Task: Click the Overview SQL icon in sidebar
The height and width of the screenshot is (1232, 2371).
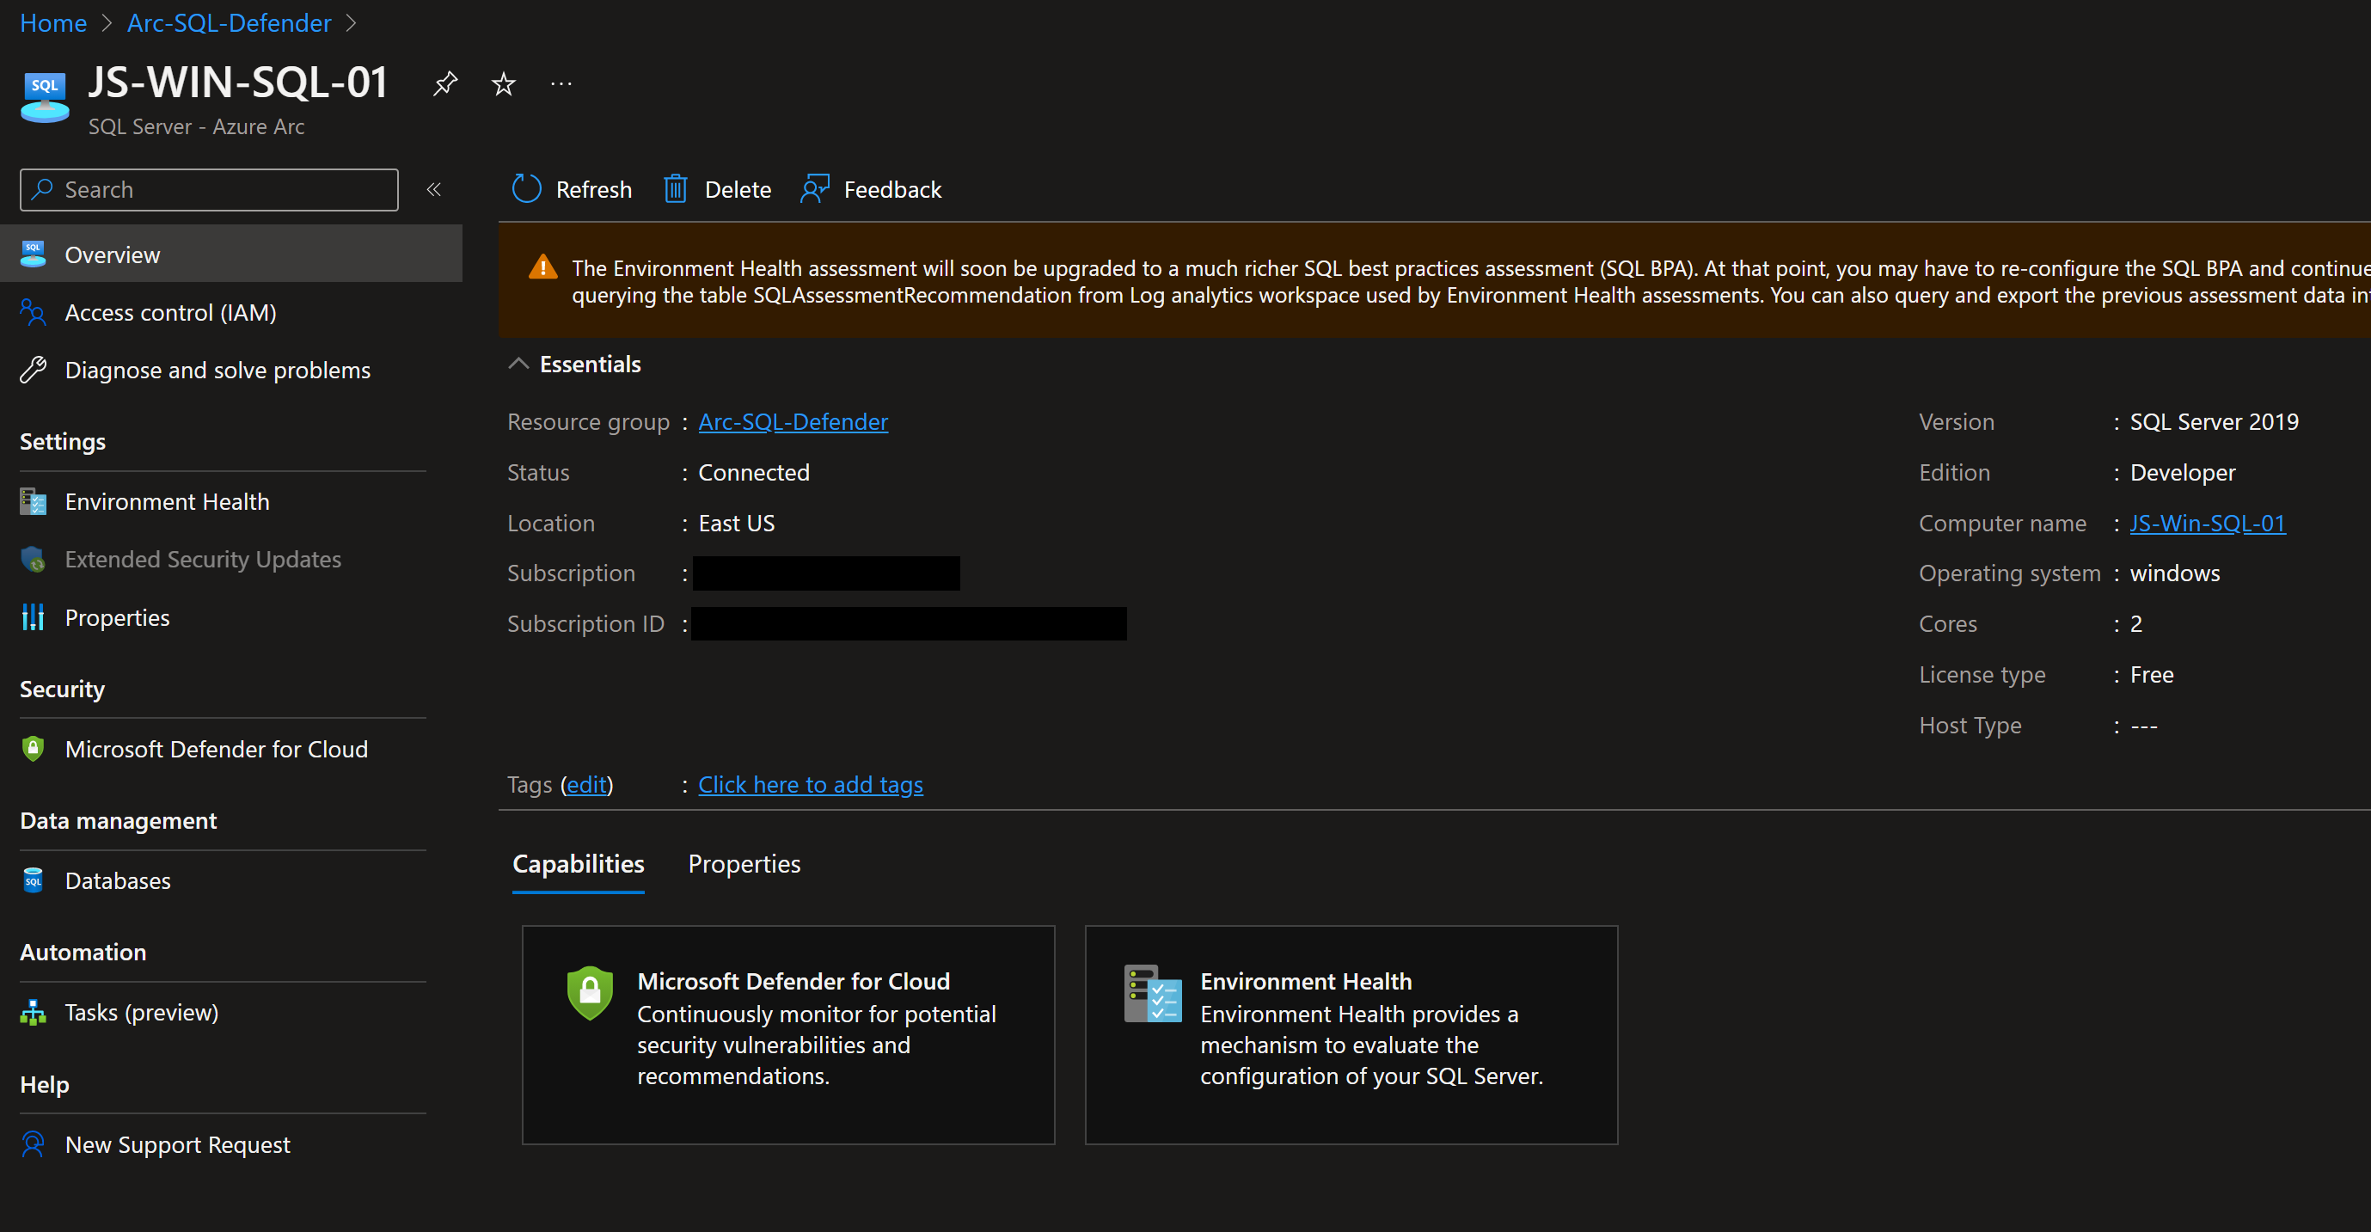Action: pyautogui.click(x=34, y=254)
